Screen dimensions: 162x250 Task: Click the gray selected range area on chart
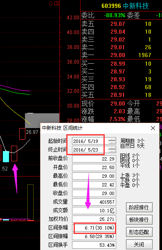(x=42, y=120)
